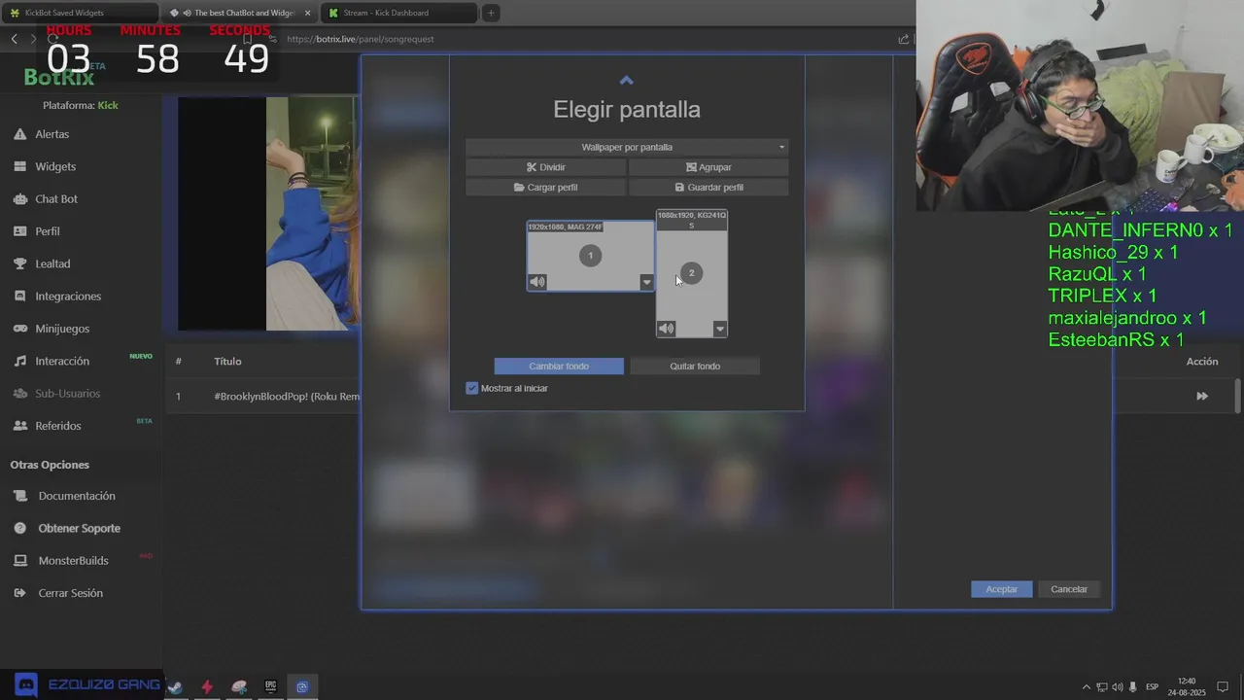
Task: Open monitor 2 options dropdown arrow
Action: [x=720, y=329]
